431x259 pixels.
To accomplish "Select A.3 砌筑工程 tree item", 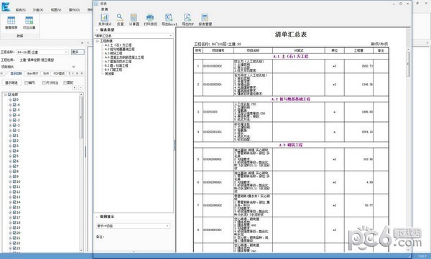I will (113, 53).
